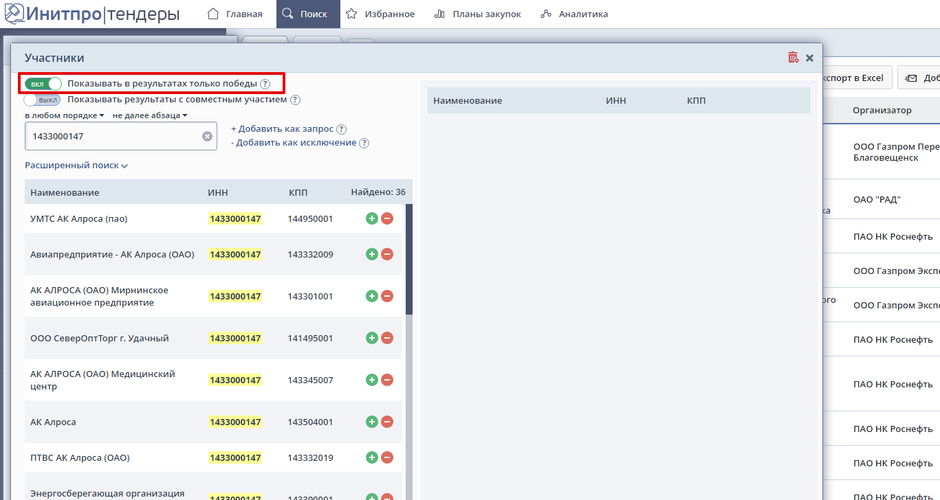Add Авиапредприятие - АК Алроса with plus
This screenshot has height=500, width=940.
372,254
